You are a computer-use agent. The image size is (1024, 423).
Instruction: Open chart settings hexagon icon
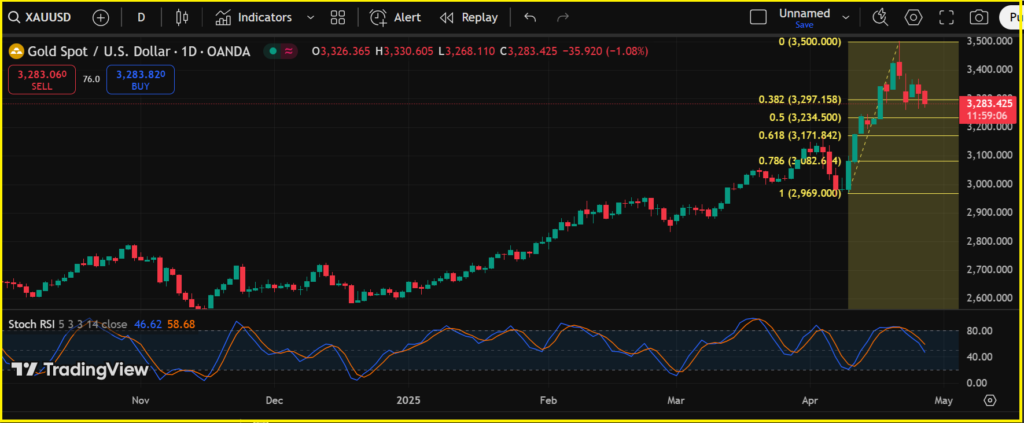(913, 18)
